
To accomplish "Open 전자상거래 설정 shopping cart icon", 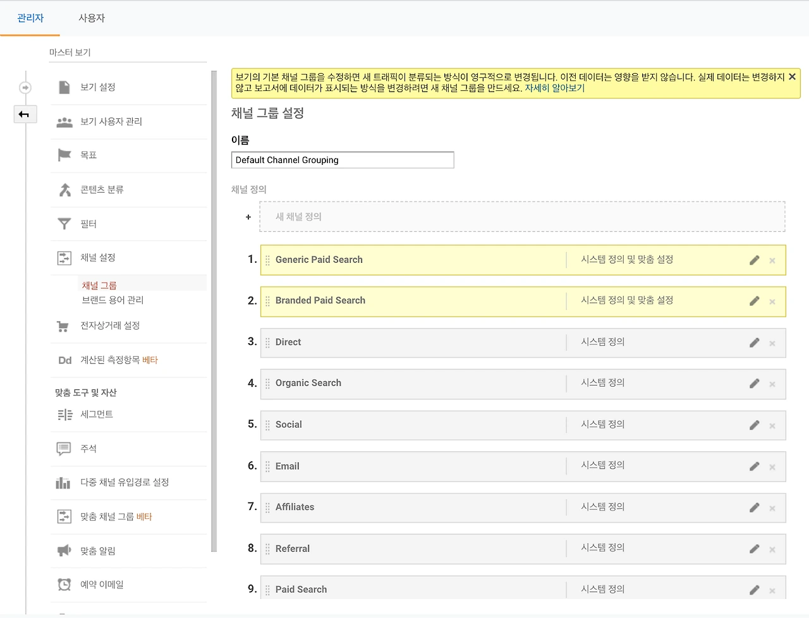I will tap(63, 325).
